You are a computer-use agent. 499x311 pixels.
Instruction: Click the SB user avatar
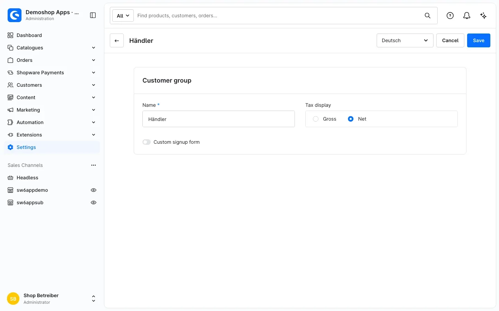[x=13, y=299]
